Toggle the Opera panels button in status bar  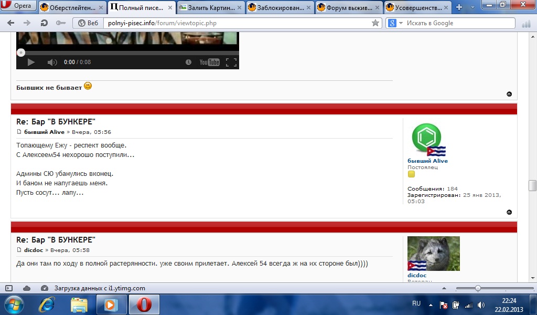point(9,288)
